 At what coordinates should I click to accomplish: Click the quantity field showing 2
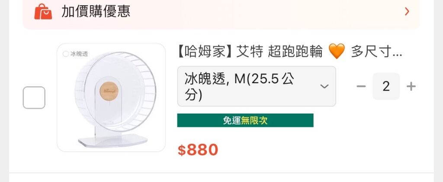pos(386,86)
